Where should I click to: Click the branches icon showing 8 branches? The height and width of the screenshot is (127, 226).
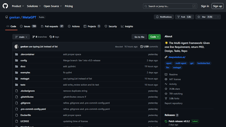[x=34, y=37]
